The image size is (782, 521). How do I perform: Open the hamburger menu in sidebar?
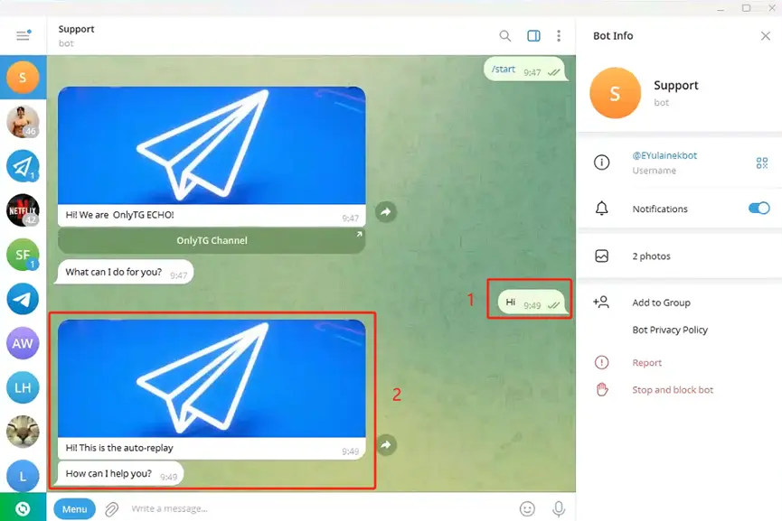24,36
